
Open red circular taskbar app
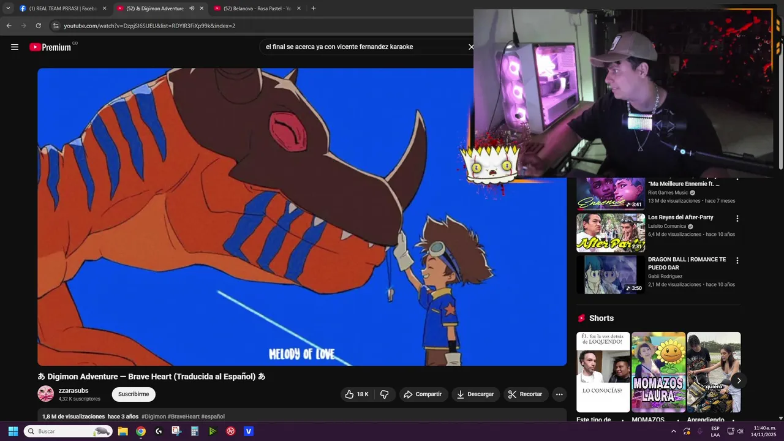231,431
